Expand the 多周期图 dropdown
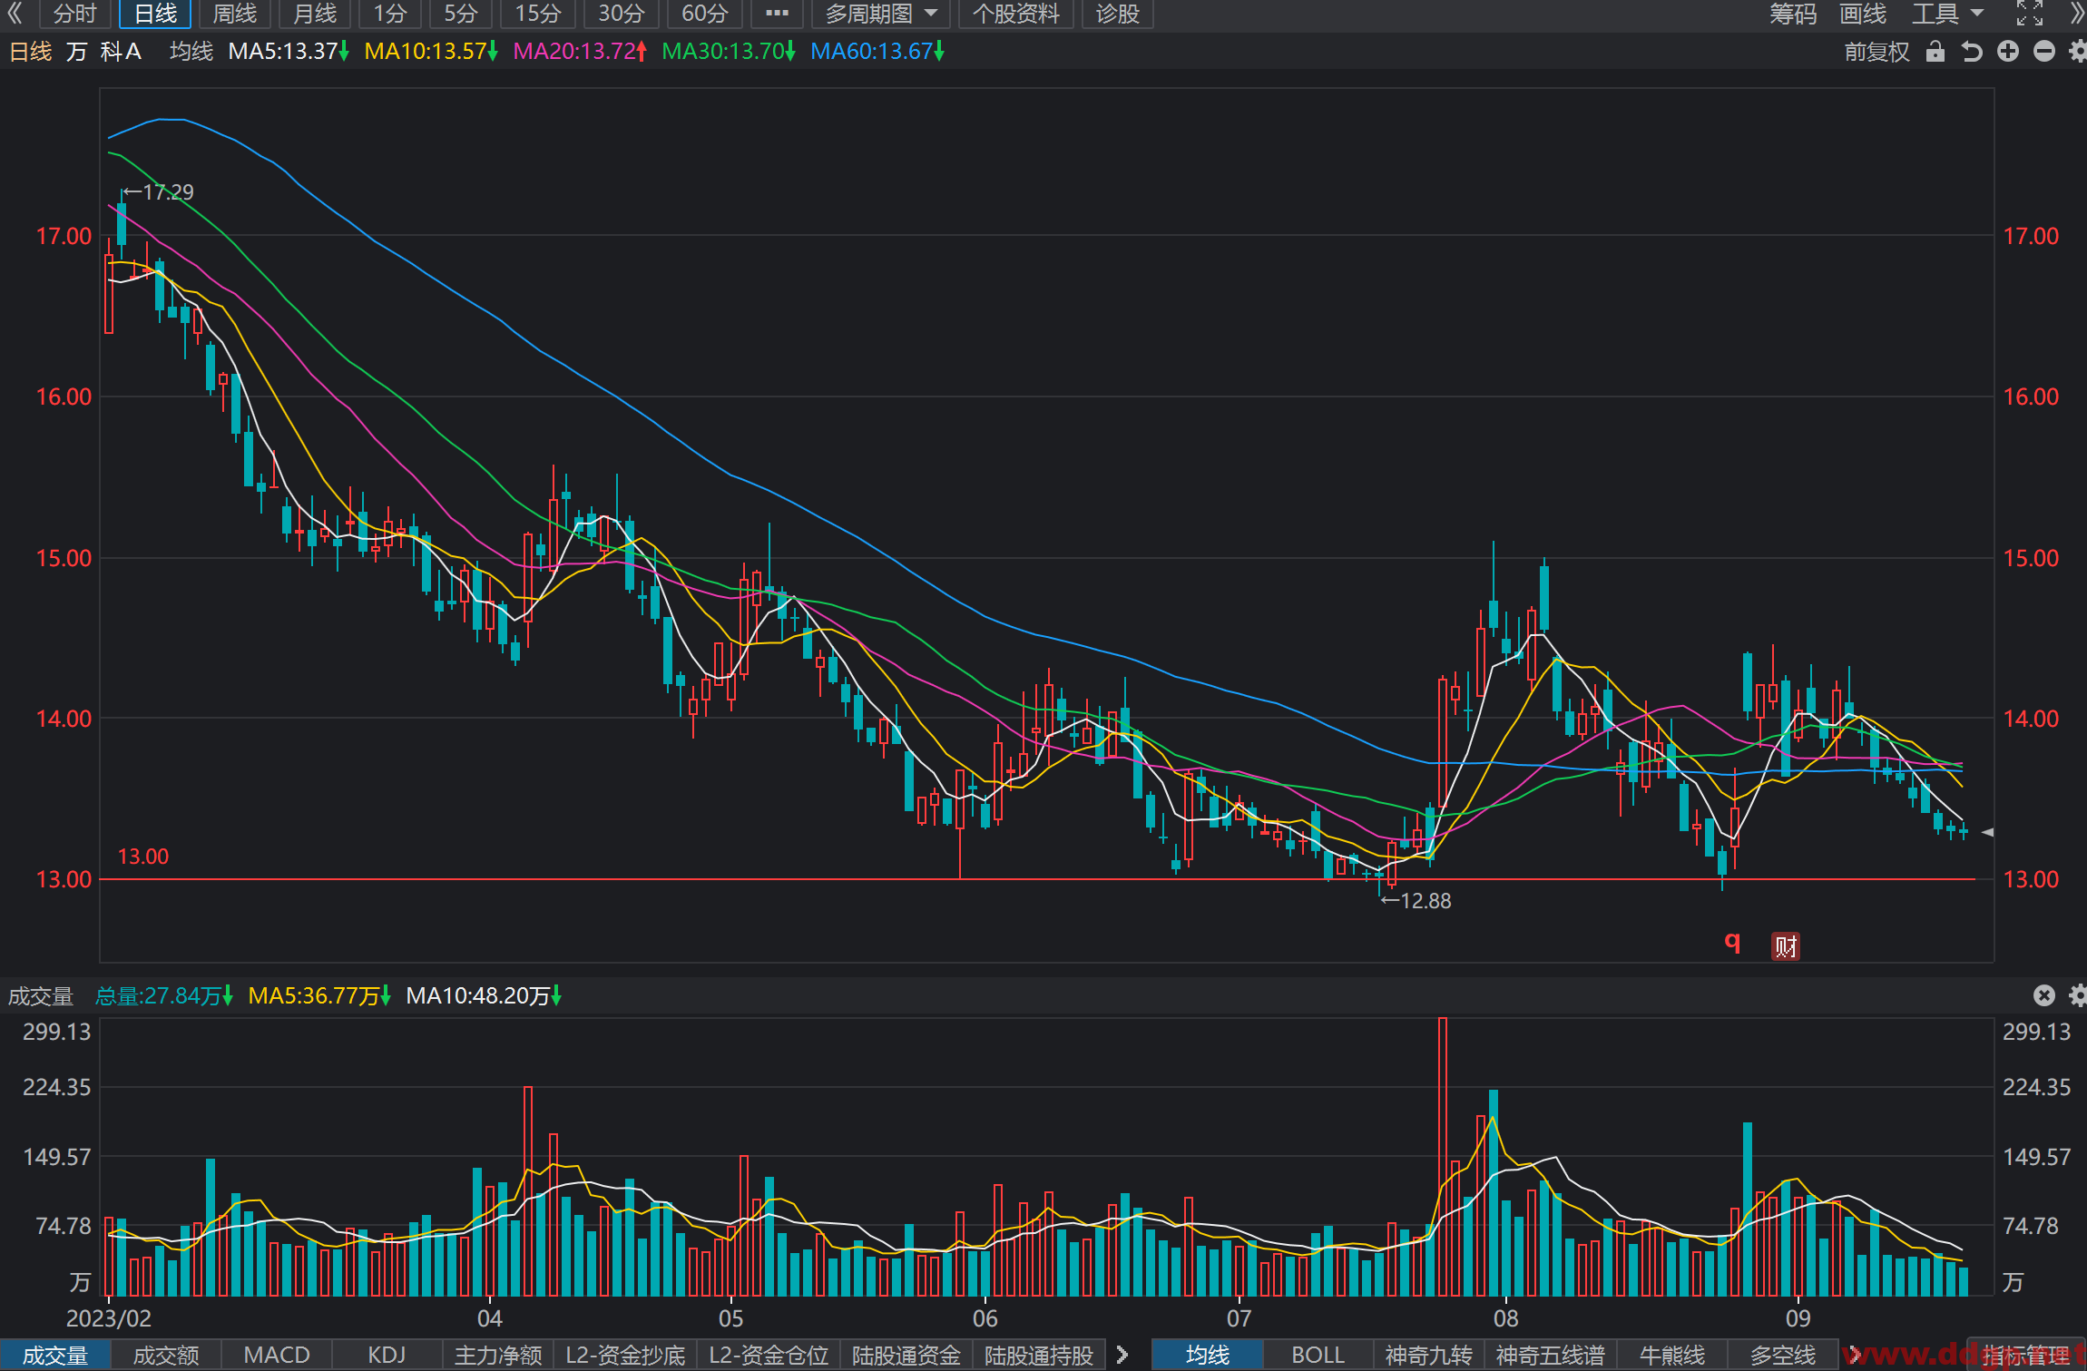The height and width of the screenshot is (1371, 2087). point(881,14)
